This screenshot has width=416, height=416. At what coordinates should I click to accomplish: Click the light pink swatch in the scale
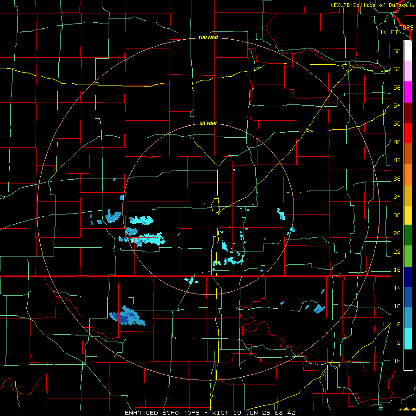[x=408, y=71]
